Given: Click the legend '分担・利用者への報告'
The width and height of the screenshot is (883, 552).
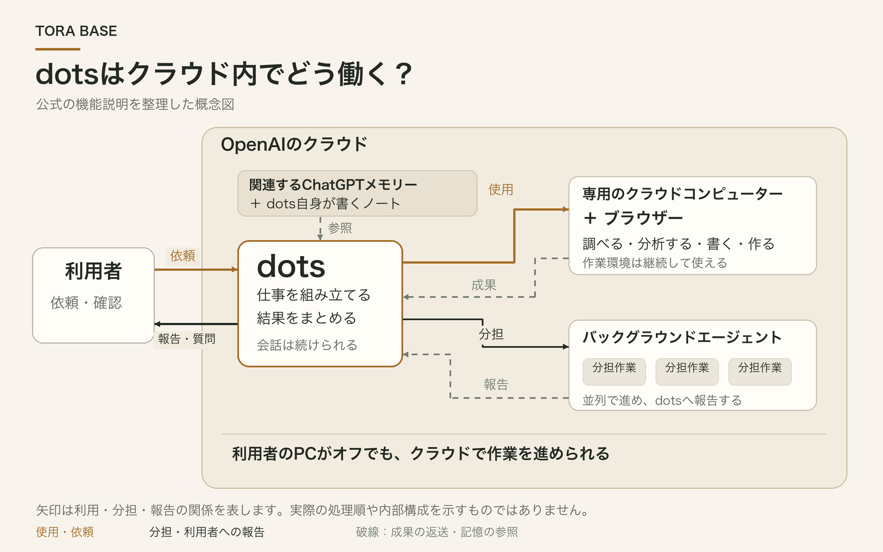Looking at the screenshot, I should 207,532.
